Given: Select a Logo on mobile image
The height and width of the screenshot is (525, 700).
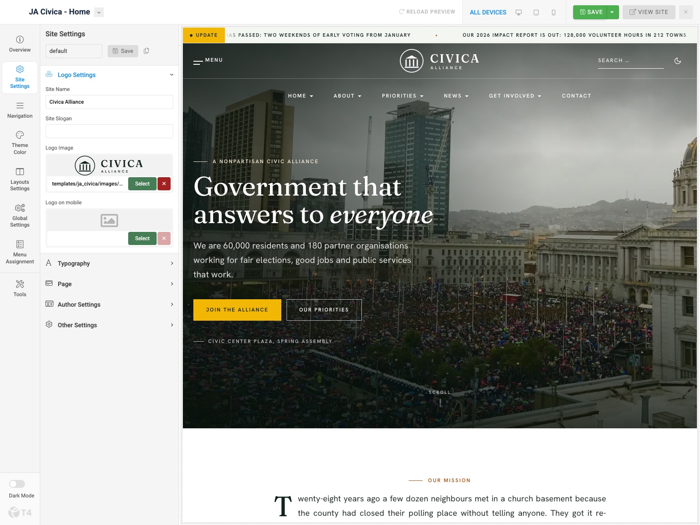Looking at the screenshot, I should pos(142,238).
